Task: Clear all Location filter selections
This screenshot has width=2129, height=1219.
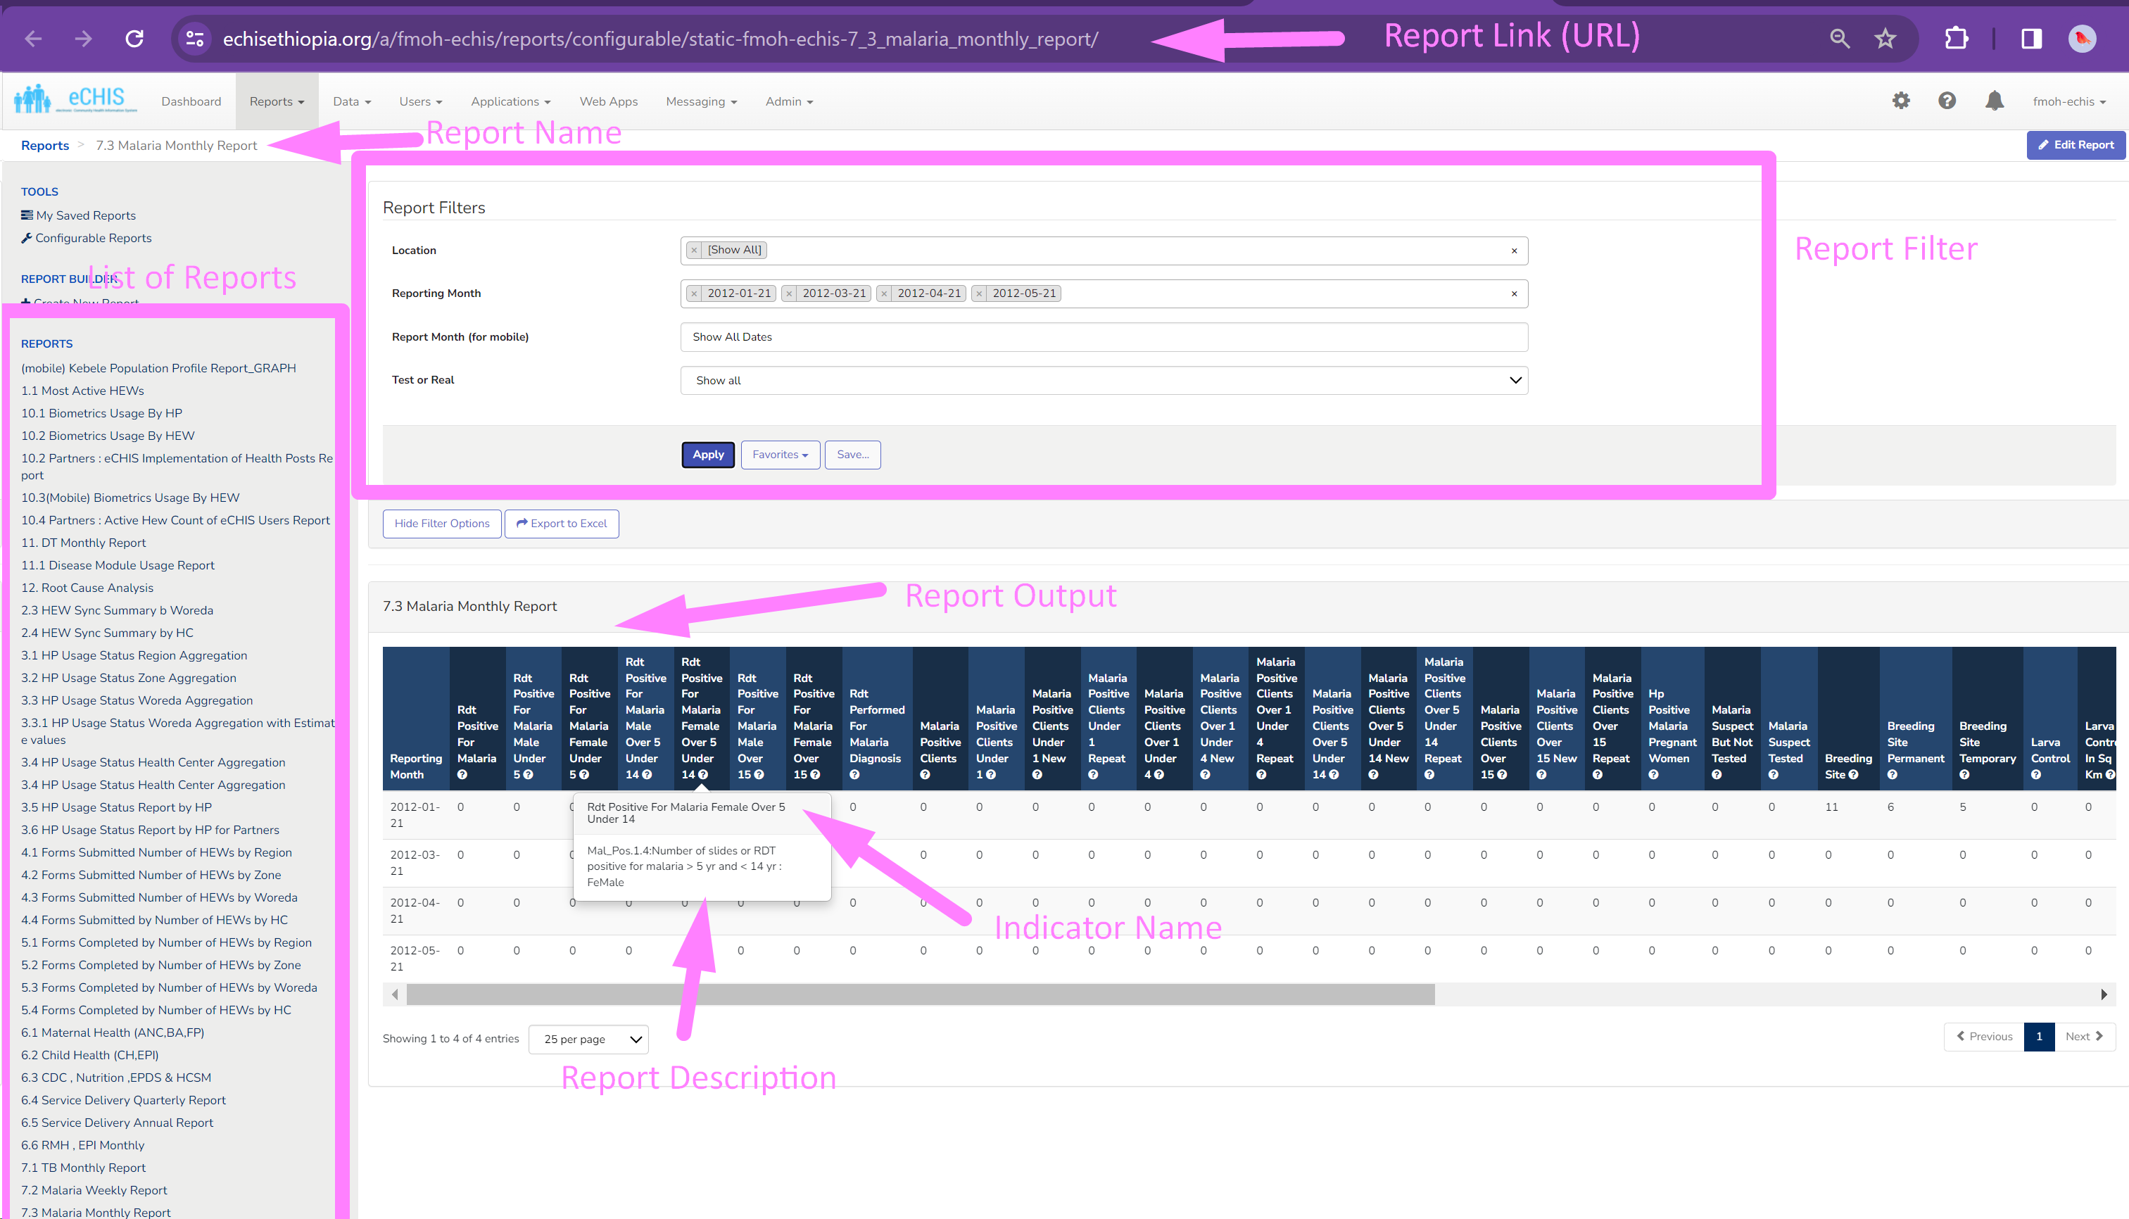Action: pos(1514,251)
